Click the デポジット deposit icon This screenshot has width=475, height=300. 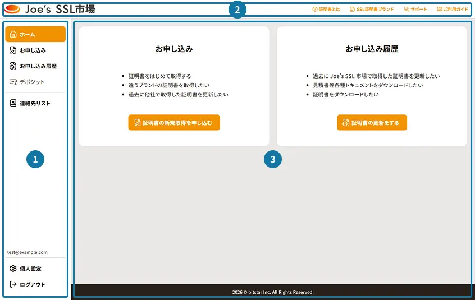point(13,82)
